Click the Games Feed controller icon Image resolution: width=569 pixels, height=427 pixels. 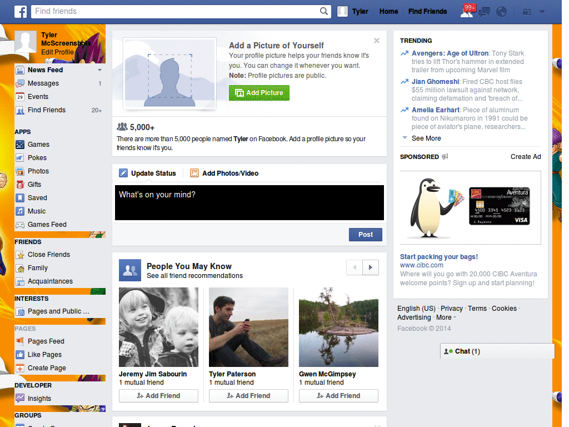[x=20, y=225]
